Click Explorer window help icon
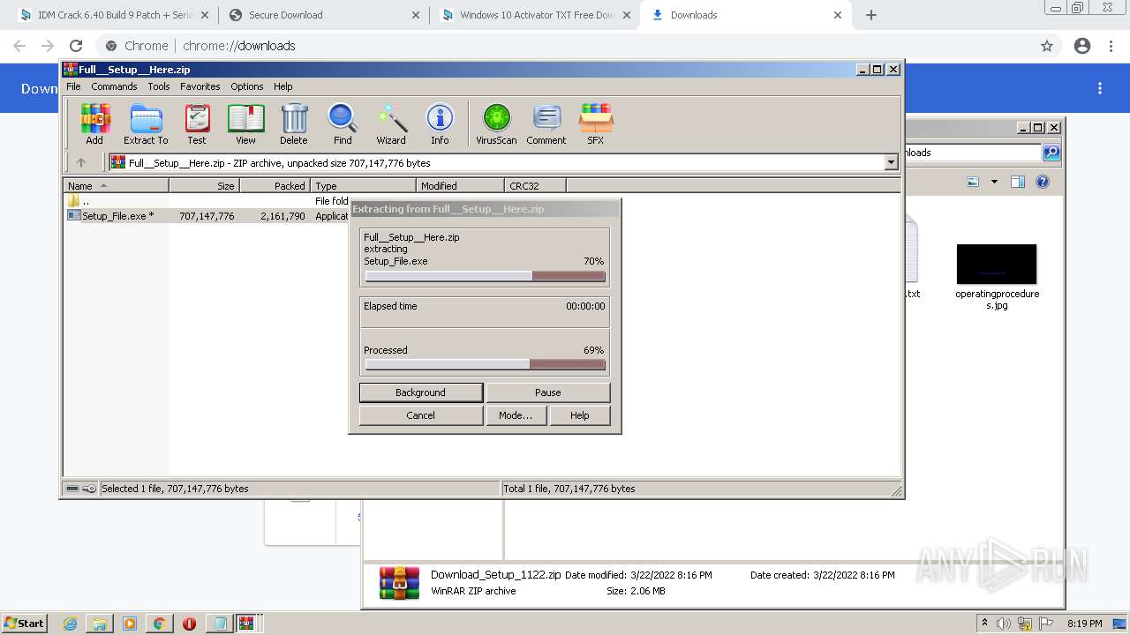The image size is (1130, 635). (x=1043, y=182)
